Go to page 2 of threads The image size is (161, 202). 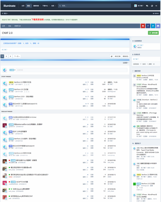tap(6, 56)
